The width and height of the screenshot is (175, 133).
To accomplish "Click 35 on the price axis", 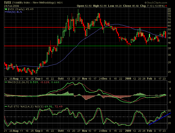I will [x=169, y=48].
